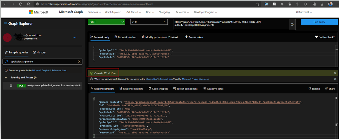
Task: Open browser Downloads icon
Action: pos(322,4)
